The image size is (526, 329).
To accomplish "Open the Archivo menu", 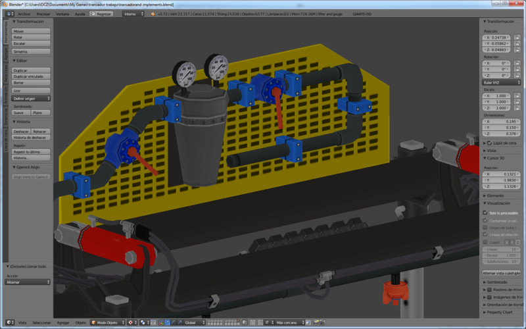I will pyautogui.click(x=24, y=13).
